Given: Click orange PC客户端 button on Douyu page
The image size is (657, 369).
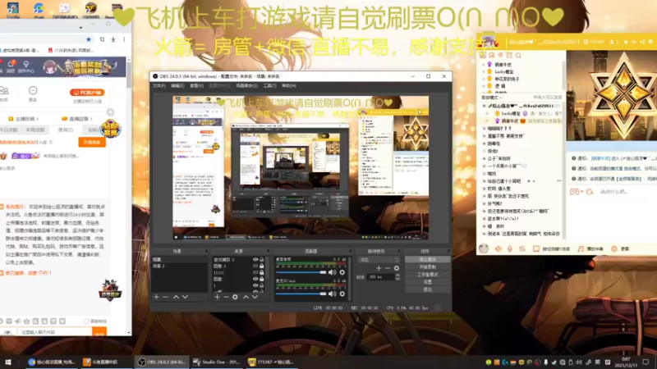Looking at the screenshot, I should point(87,93).
